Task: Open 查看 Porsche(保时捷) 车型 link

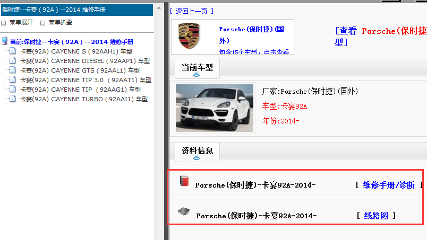Action: click(x=380, y=37)
